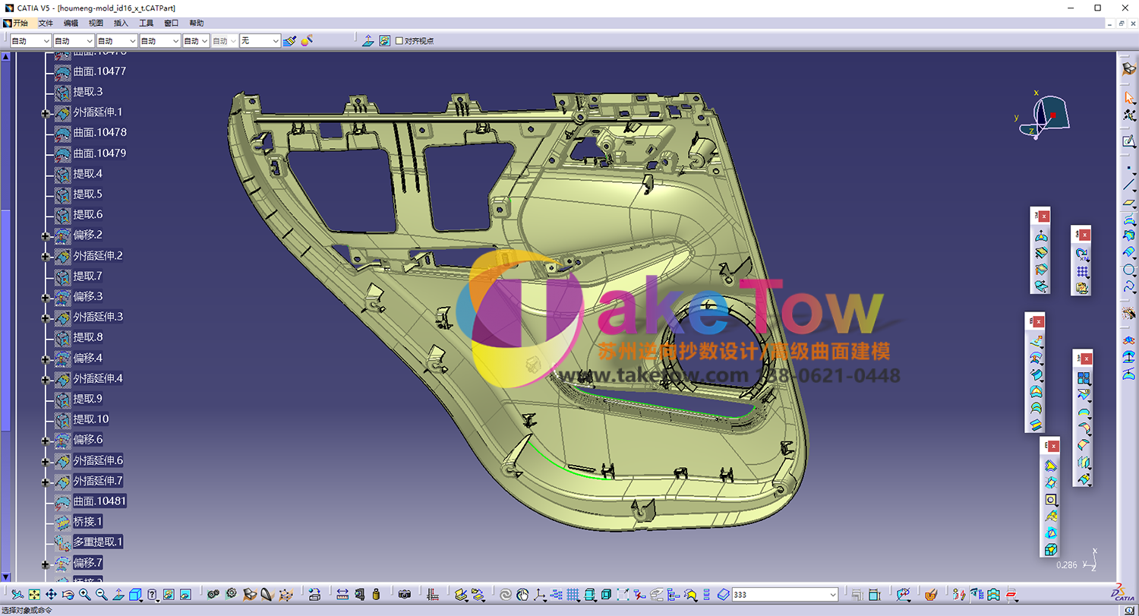Click the Measure Inertia weight icon
Viewport: 1139px width, 616px height.
point(376,595)
